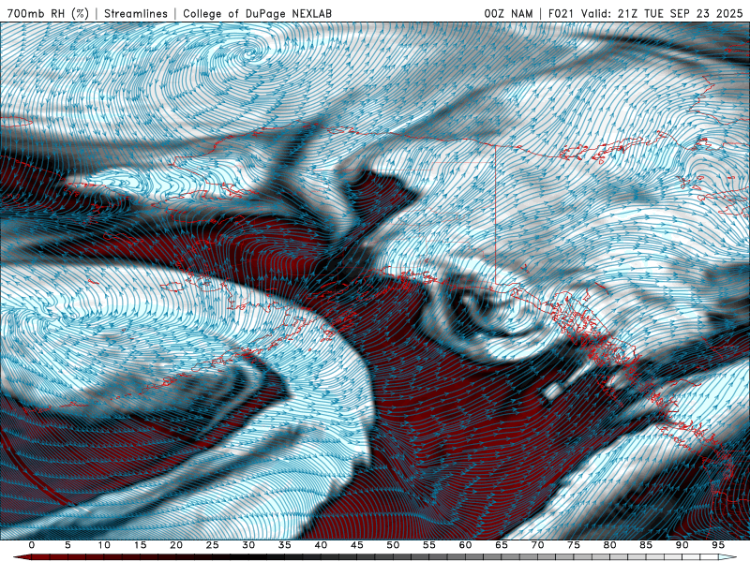750x562 pixels.
Task: Click the colorbar label "90"
Action: click(682, 545)
